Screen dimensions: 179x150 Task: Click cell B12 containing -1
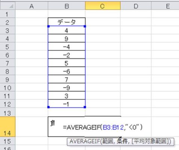67,104
